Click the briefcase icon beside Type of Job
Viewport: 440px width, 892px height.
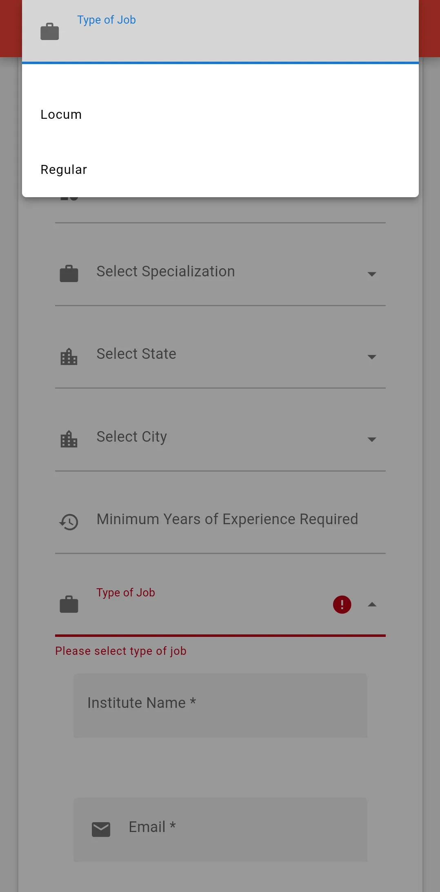click(69, 605)
